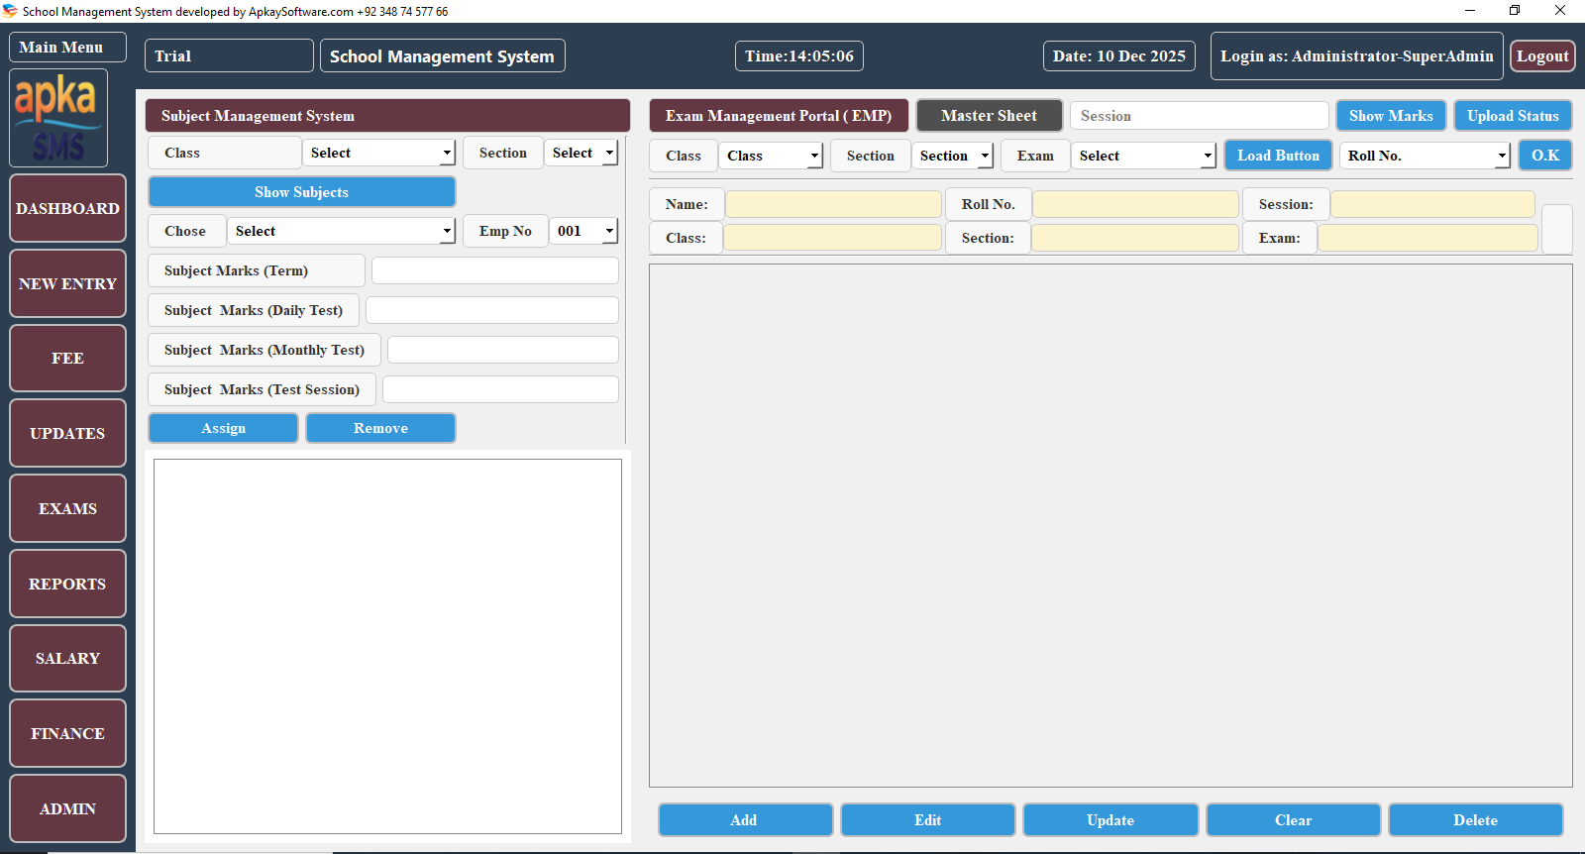Image resolution: width=1585 pixels, height=854 pixels.
Task: Focus the Subject Marks (Daily Test) field
Action: point(492,310)
